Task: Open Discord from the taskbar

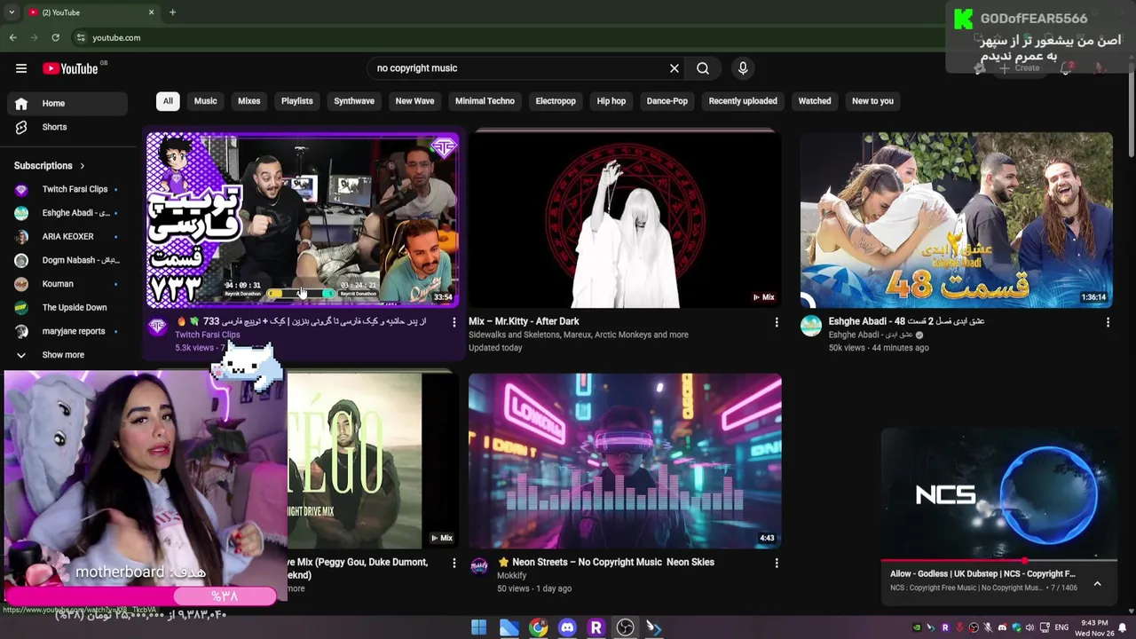Action: 567,627
